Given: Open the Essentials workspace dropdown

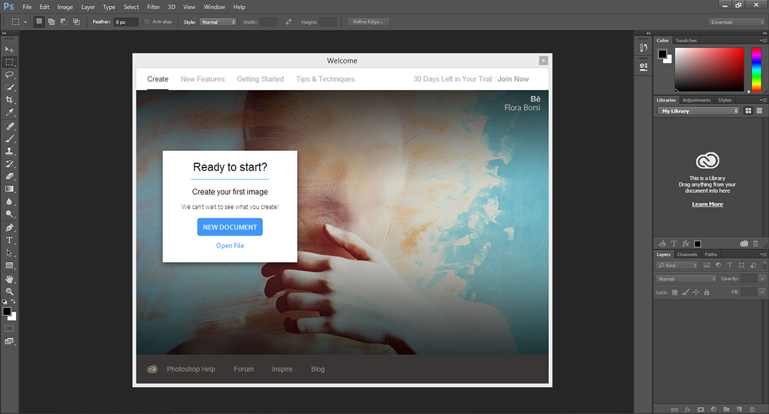Looking at the screenshot, I should pyautogui.click(x=737, y=22).
